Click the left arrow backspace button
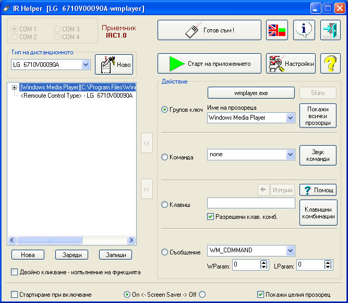This screenshot has height=303, width=348. [263, 190]
